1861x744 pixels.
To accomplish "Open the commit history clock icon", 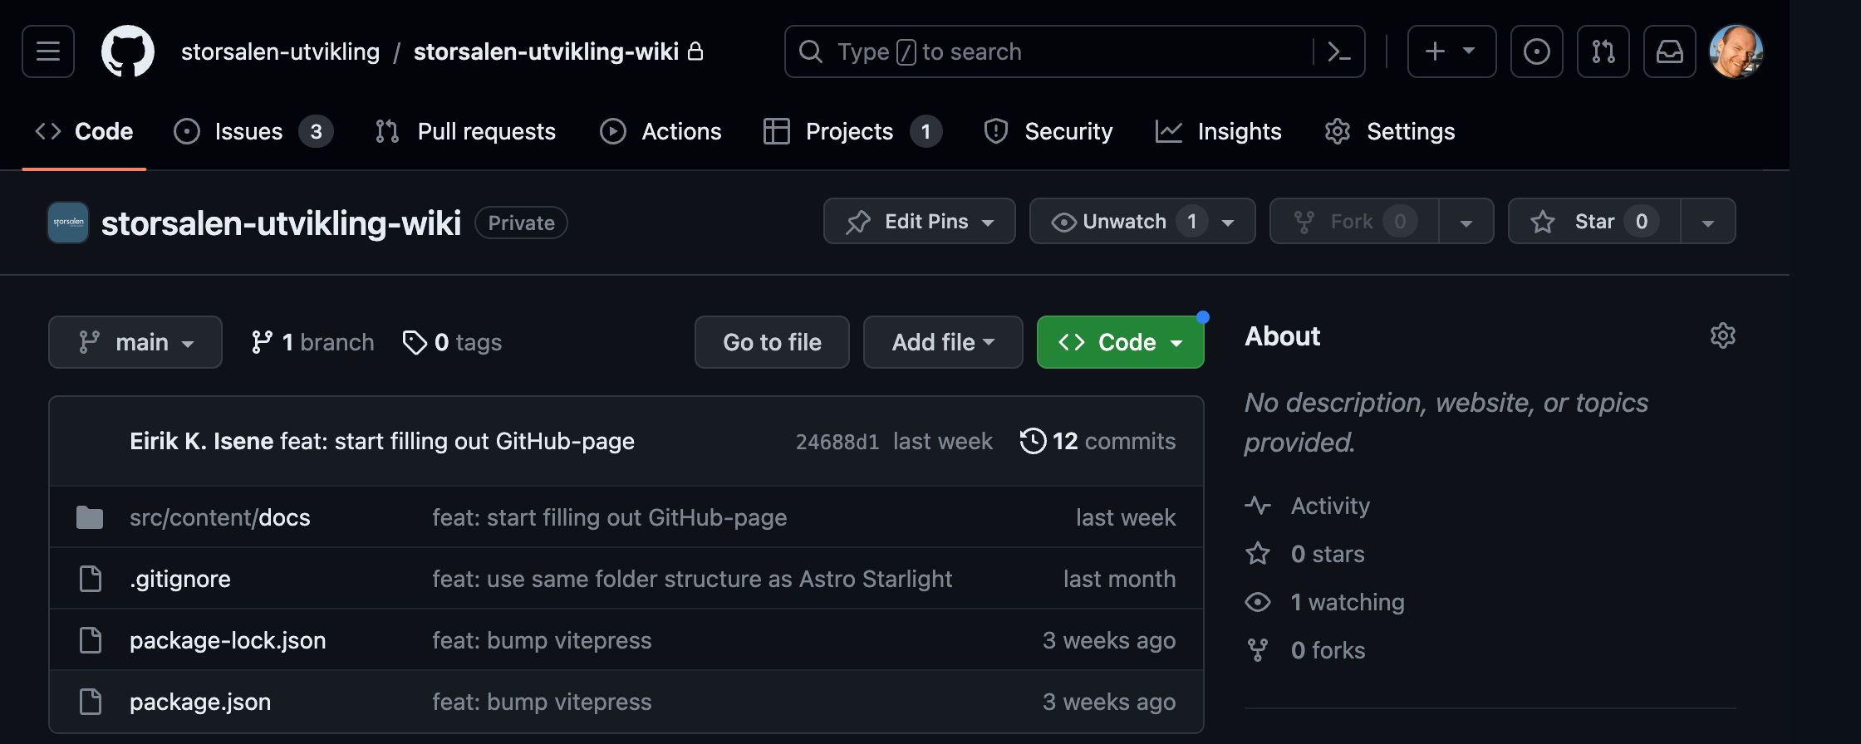I will pyautogui.click(x=1033, y=441).
